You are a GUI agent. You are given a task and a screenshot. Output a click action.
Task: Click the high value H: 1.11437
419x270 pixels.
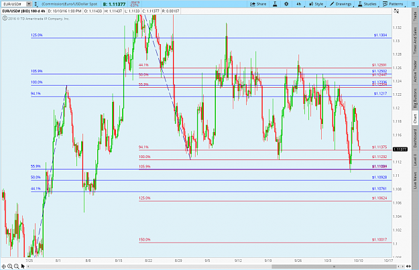pyautogui.click(x=113, y=11)
